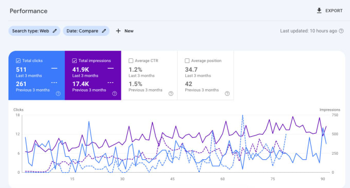Click the plus icon to add filter
The height and width of the screenshot is (188, 350).
coord(118,31)
